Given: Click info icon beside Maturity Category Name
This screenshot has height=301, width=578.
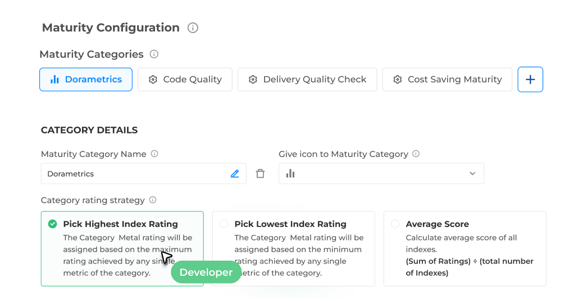Looking at the screenshot, I should click(154, 154).
